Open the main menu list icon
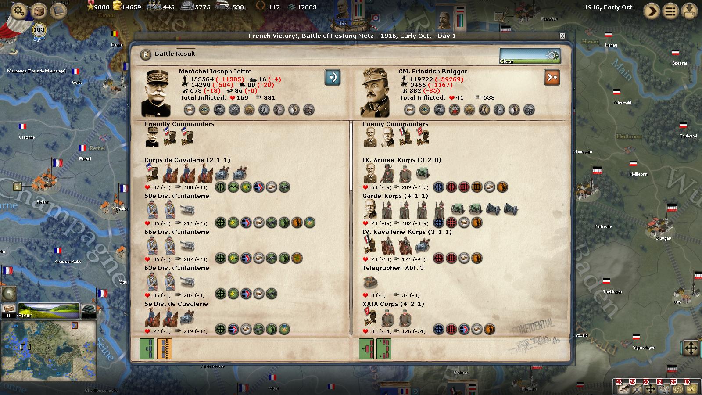This screenshot has width=702, height=395. tap(670, 11)
